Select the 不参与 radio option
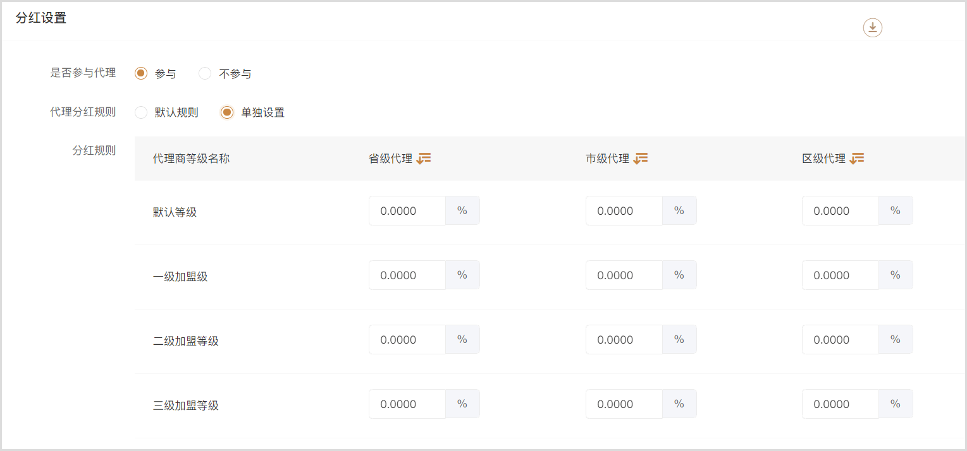The height and width of the screenshot is (451, 967). coord(205,74)
